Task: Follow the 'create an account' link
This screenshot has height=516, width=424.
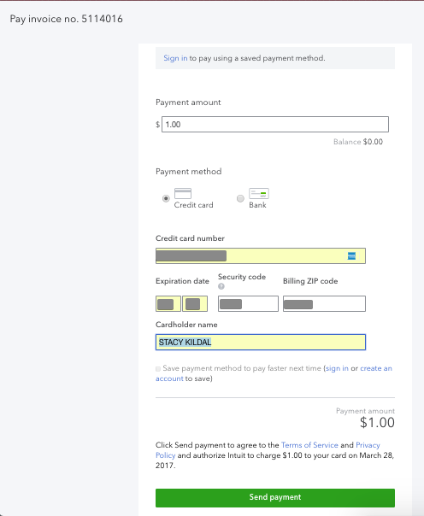Action: pyautogui.click(x=376, y=368)
